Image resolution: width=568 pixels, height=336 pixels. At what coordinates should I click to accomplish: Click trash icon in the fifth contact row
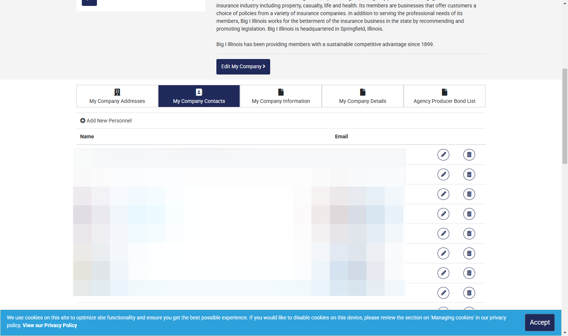469,233
